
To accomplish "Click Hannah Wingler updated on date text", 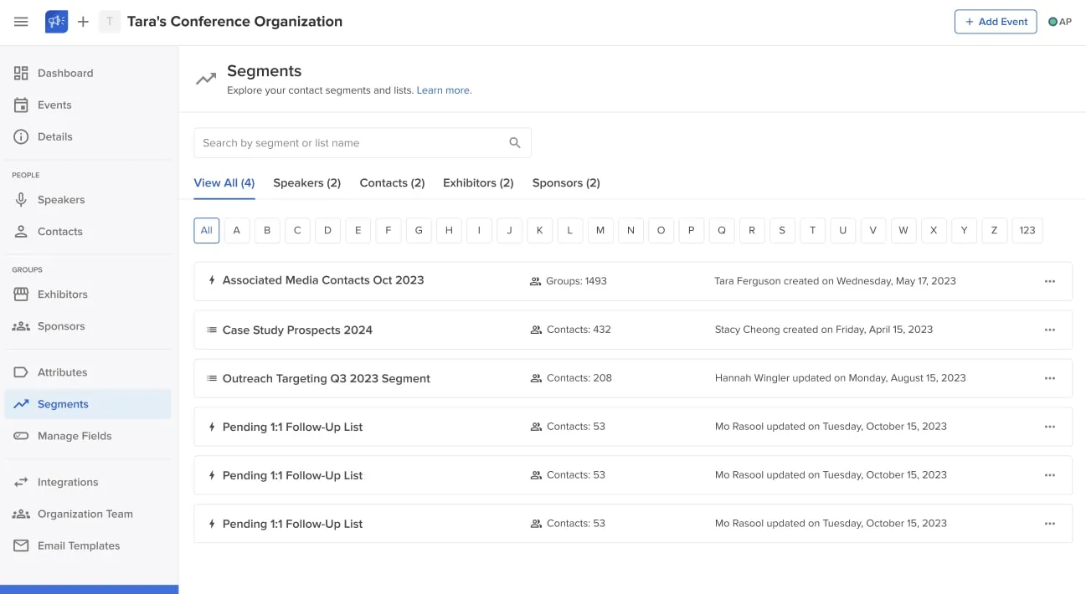I will pos(841,378).
